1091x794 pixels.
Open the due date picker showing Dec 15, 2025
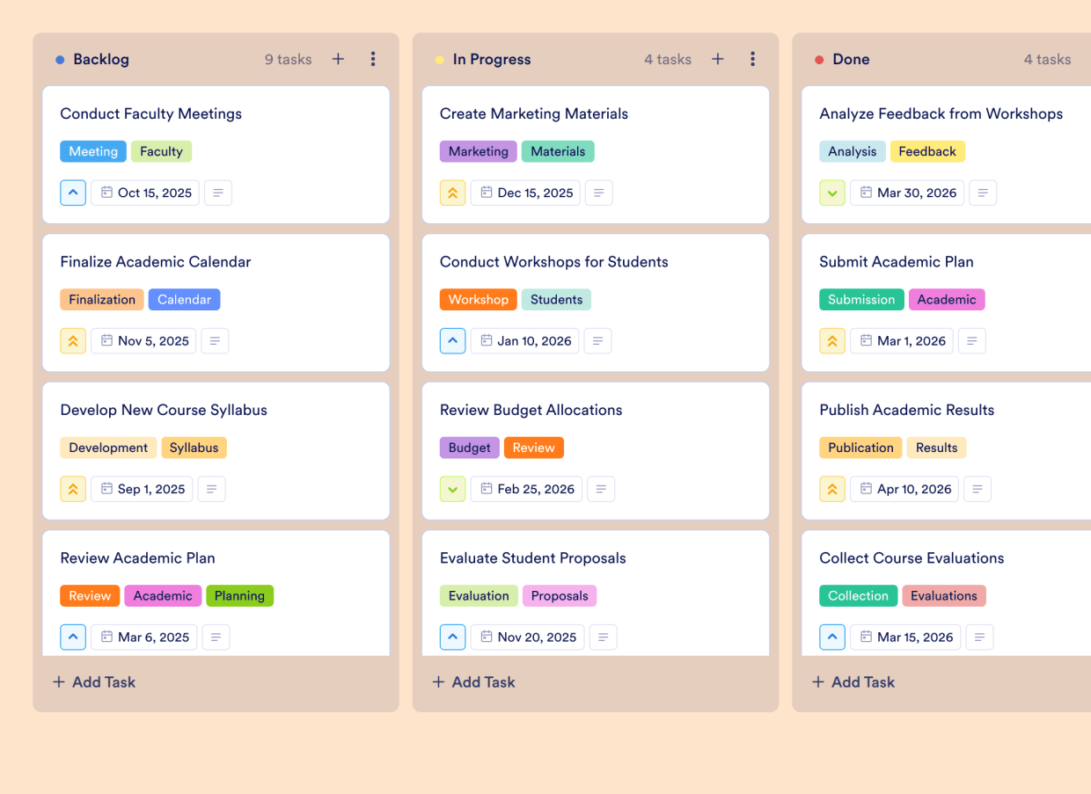click(525, 193)
